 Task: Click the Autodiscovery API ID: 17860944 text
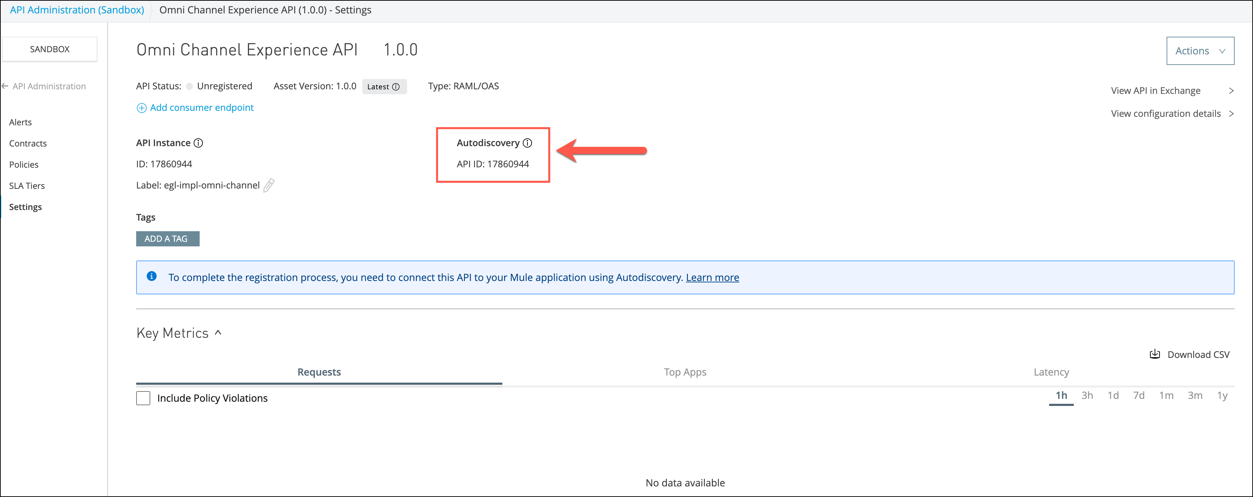493,164
